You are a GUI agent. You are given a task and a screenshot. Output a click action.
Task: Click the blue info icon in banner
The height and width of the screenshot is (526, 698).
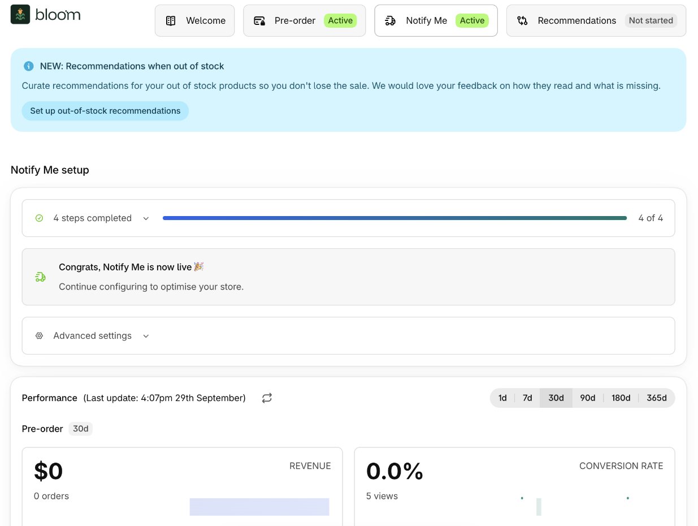tap(28, 66)
